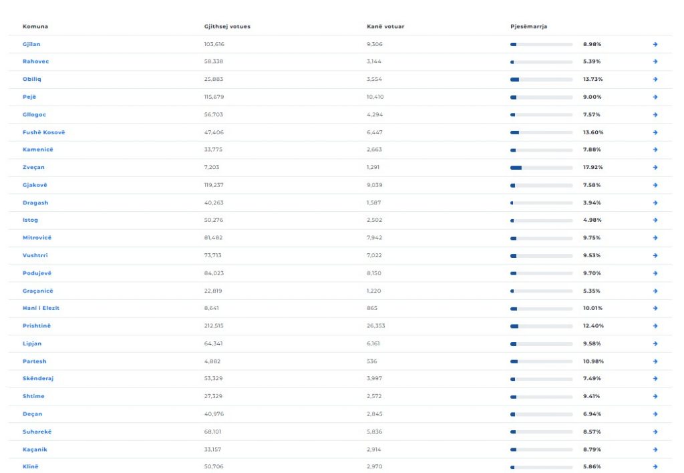The height and width of the screenshot is (473, 684).
Task: Open details arrow for Prishtinë row
Action: coord(655,326)
